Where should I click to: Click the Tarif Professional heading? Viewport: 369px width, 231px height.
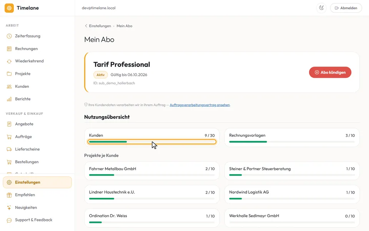122,65
